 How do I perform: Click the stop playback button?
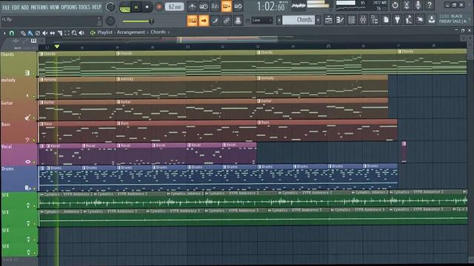[147, 7]
